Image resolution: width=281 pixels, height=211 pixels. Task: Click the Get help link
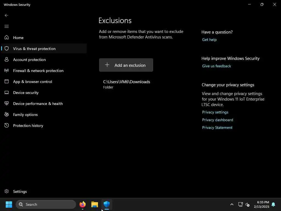pyautogui.click(x=209, y=40)
